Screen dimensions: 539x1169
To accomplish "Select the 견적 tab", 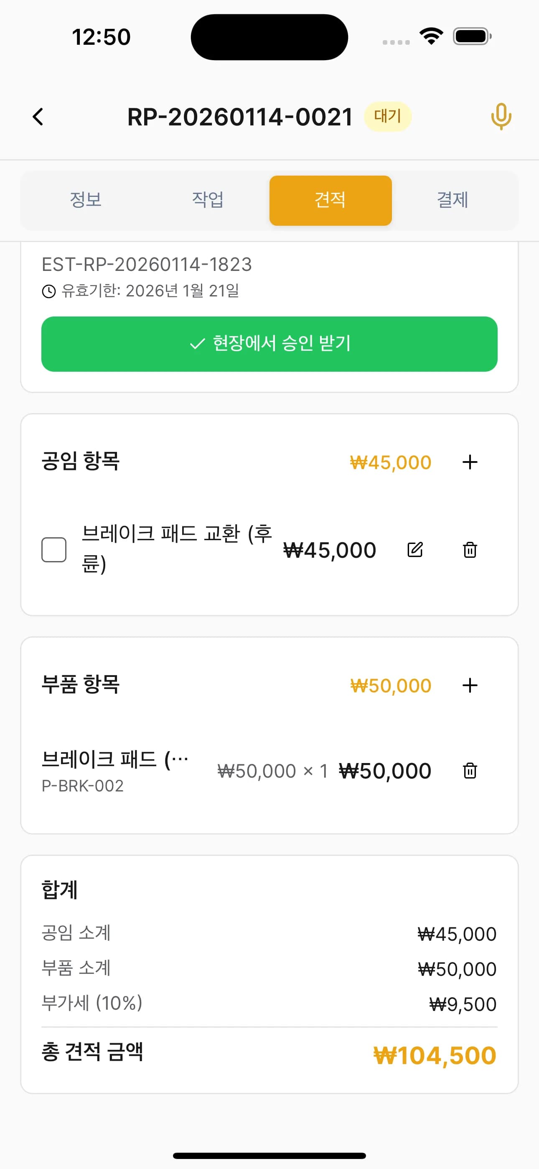I will pos(331,200).
